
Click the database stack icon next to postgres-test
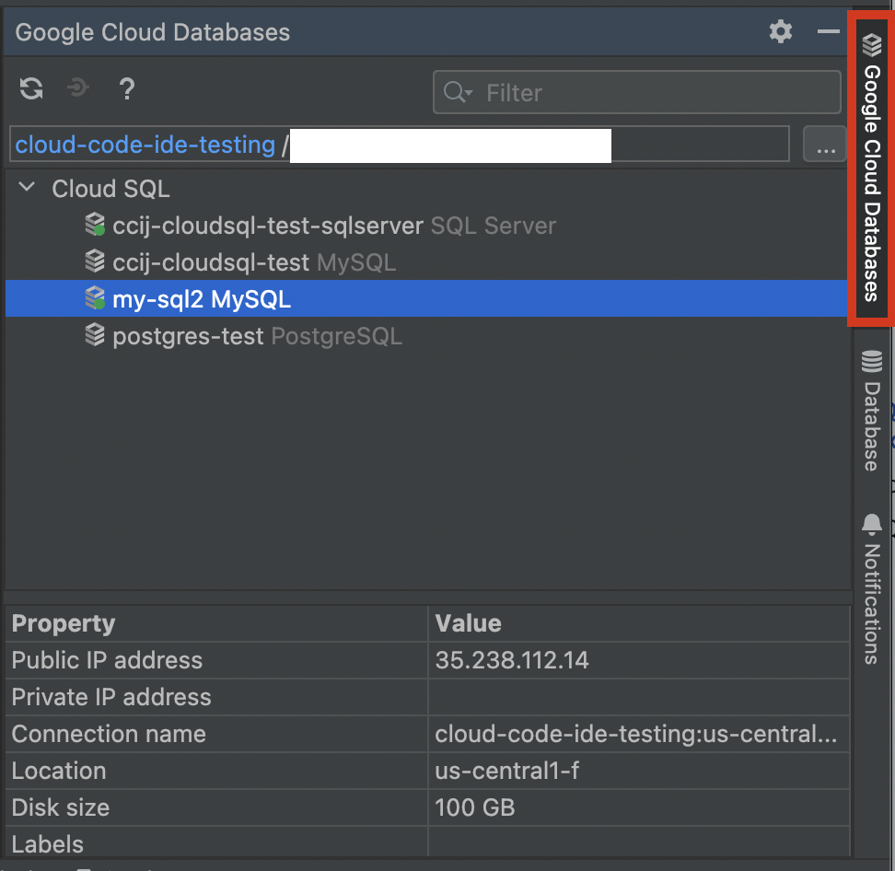pos(95,335)
